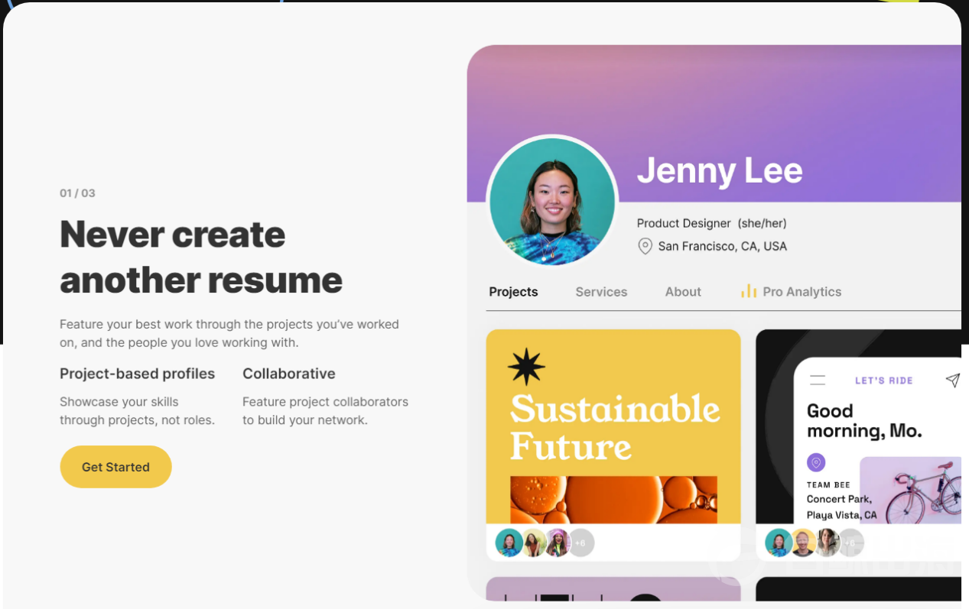Screen dimensions: 969x609
Task: Click first collaborator avatar on Sustainable Future card
Action: (x=509, y=543)
